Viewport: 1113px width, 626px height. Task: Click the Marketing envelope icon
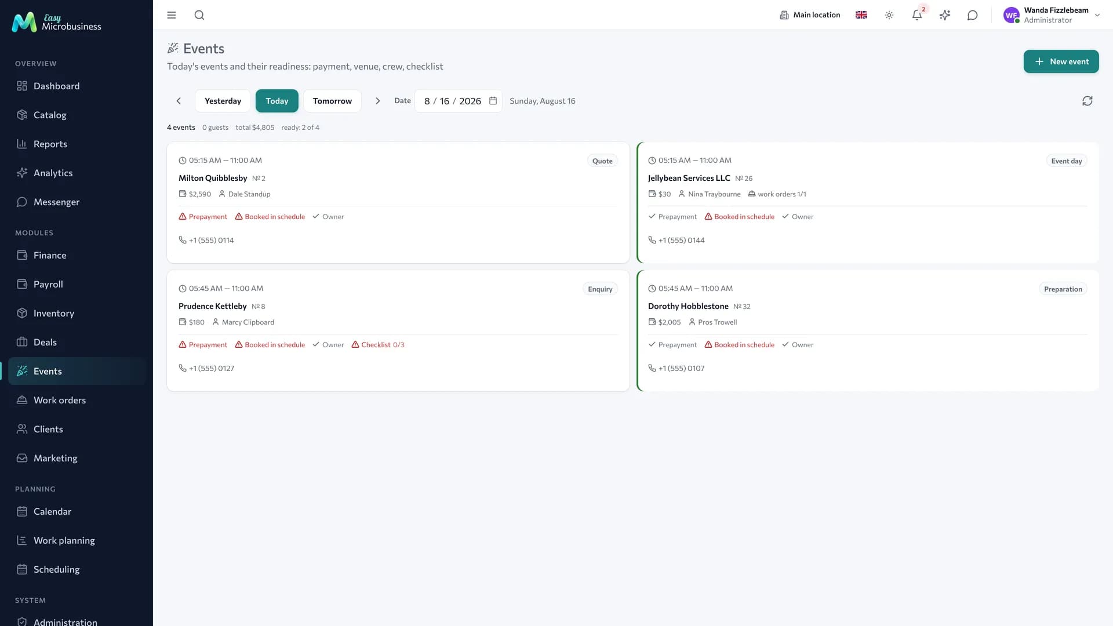point(22,458)
